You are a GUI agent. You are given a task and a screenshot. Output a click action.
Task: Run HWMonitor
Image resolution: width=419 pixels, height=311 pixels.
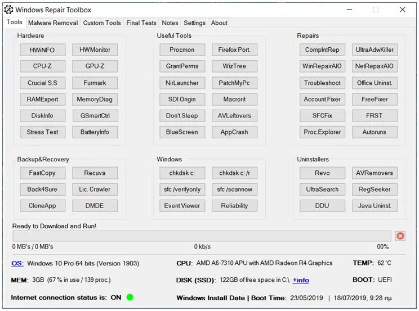coord(95,50)
